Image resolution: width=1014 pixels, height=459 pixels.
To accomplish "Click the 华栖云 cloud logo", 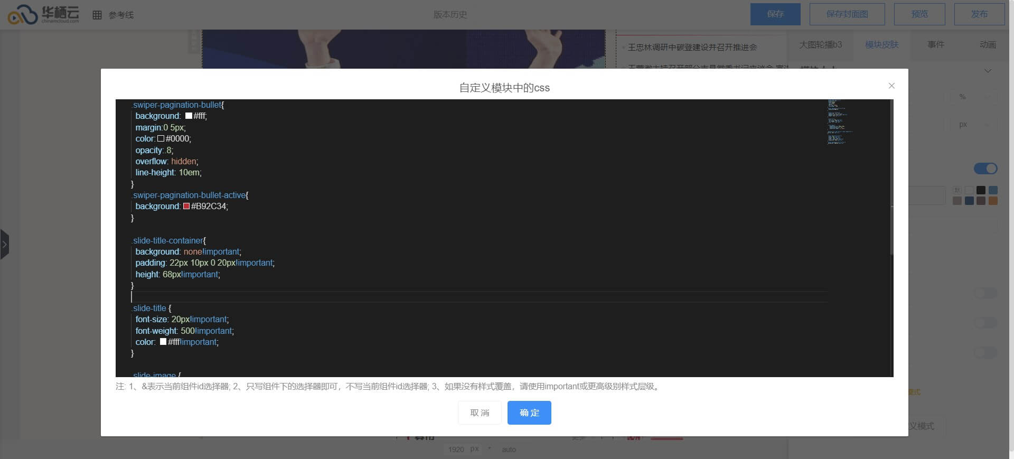I will (43, 14).
